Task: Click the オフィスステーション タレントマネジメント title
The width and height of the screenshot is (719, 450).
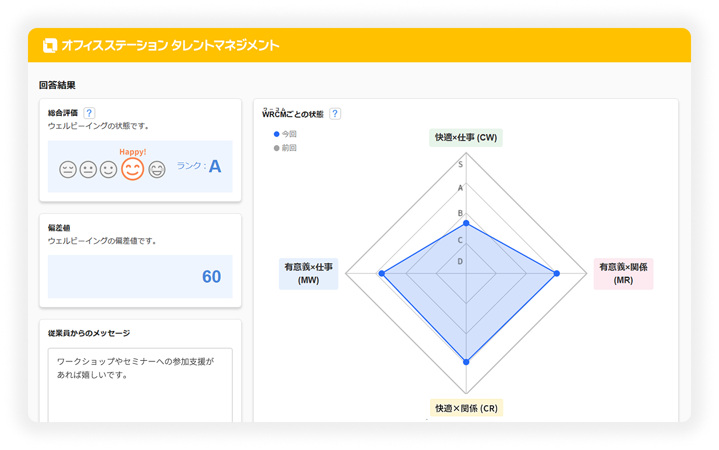Action: pos(171,45)
